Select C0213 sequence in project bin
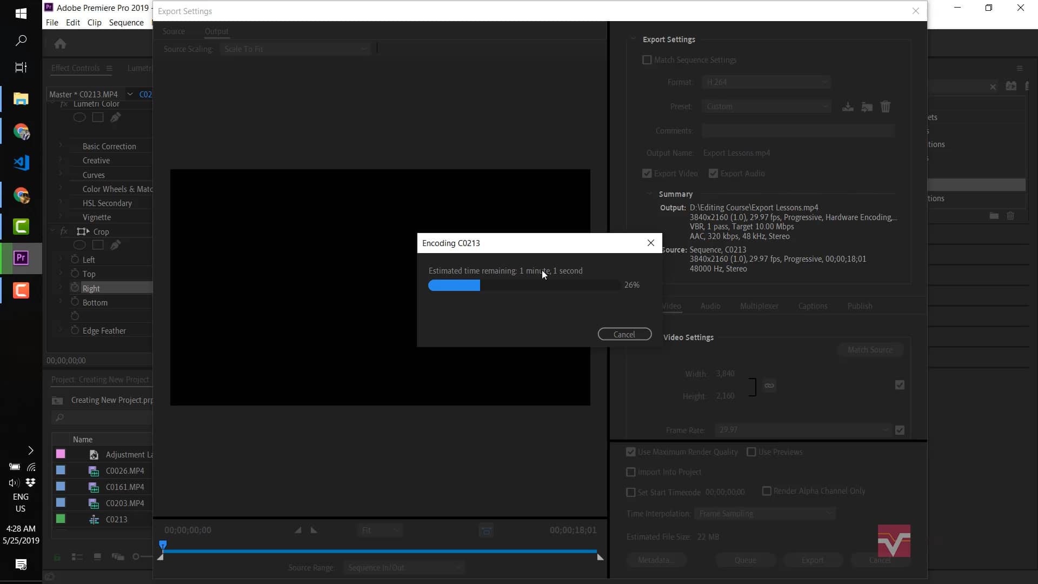Image resolution: width=1038 pixels, height=584 pixels. (116, 519)
